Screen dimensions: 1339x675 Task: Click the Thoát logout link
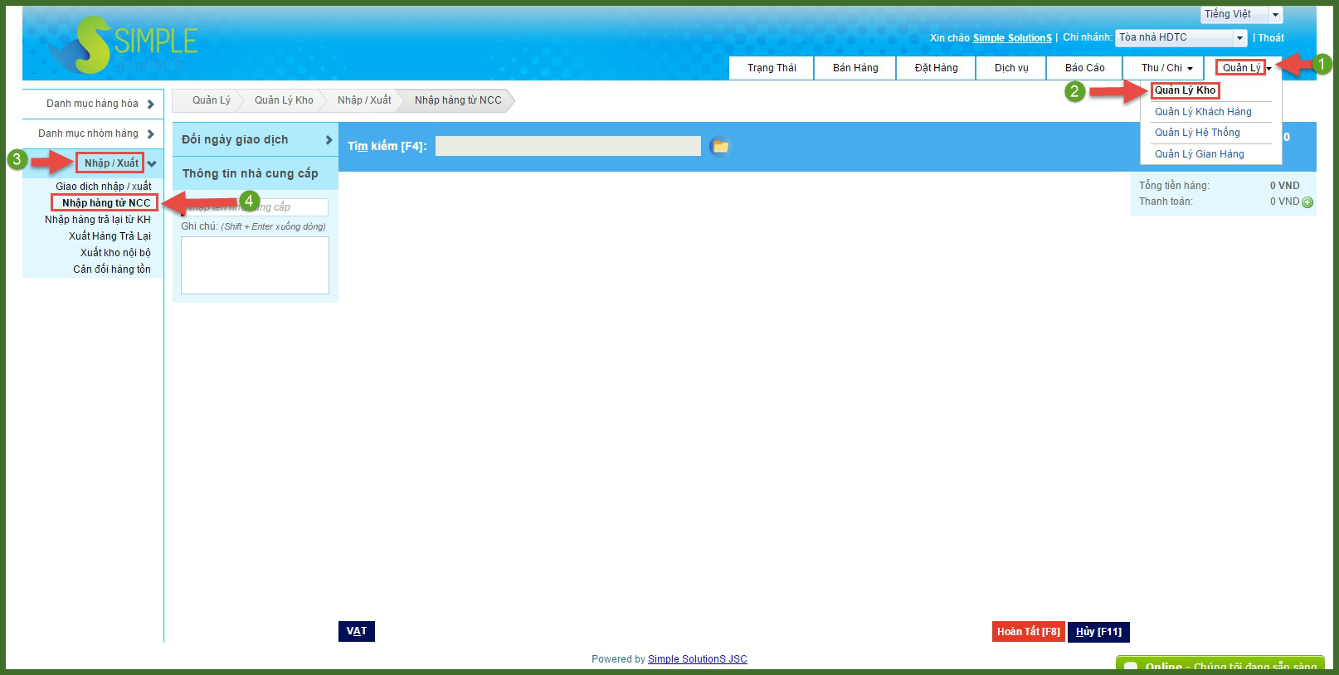[1270, 38]
